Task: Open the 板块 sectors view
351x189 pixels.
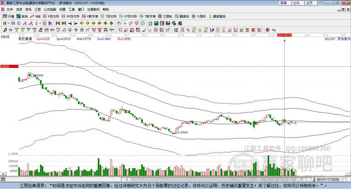Action: click(x=22, y=16)
